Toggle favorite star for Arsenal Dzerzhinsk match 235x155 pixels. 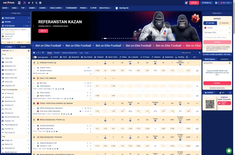click(34, 128)
